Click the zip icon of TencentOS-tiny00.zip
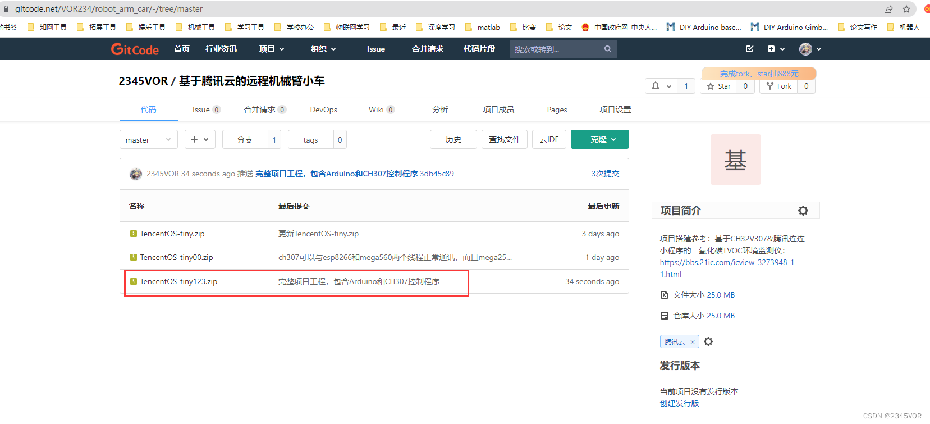Image resolution: width=930 pixels, height=424 pixels. pos(134,257)
